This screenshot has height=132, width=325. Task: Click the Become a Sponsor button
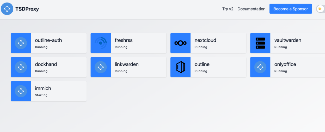pos(290,9)
